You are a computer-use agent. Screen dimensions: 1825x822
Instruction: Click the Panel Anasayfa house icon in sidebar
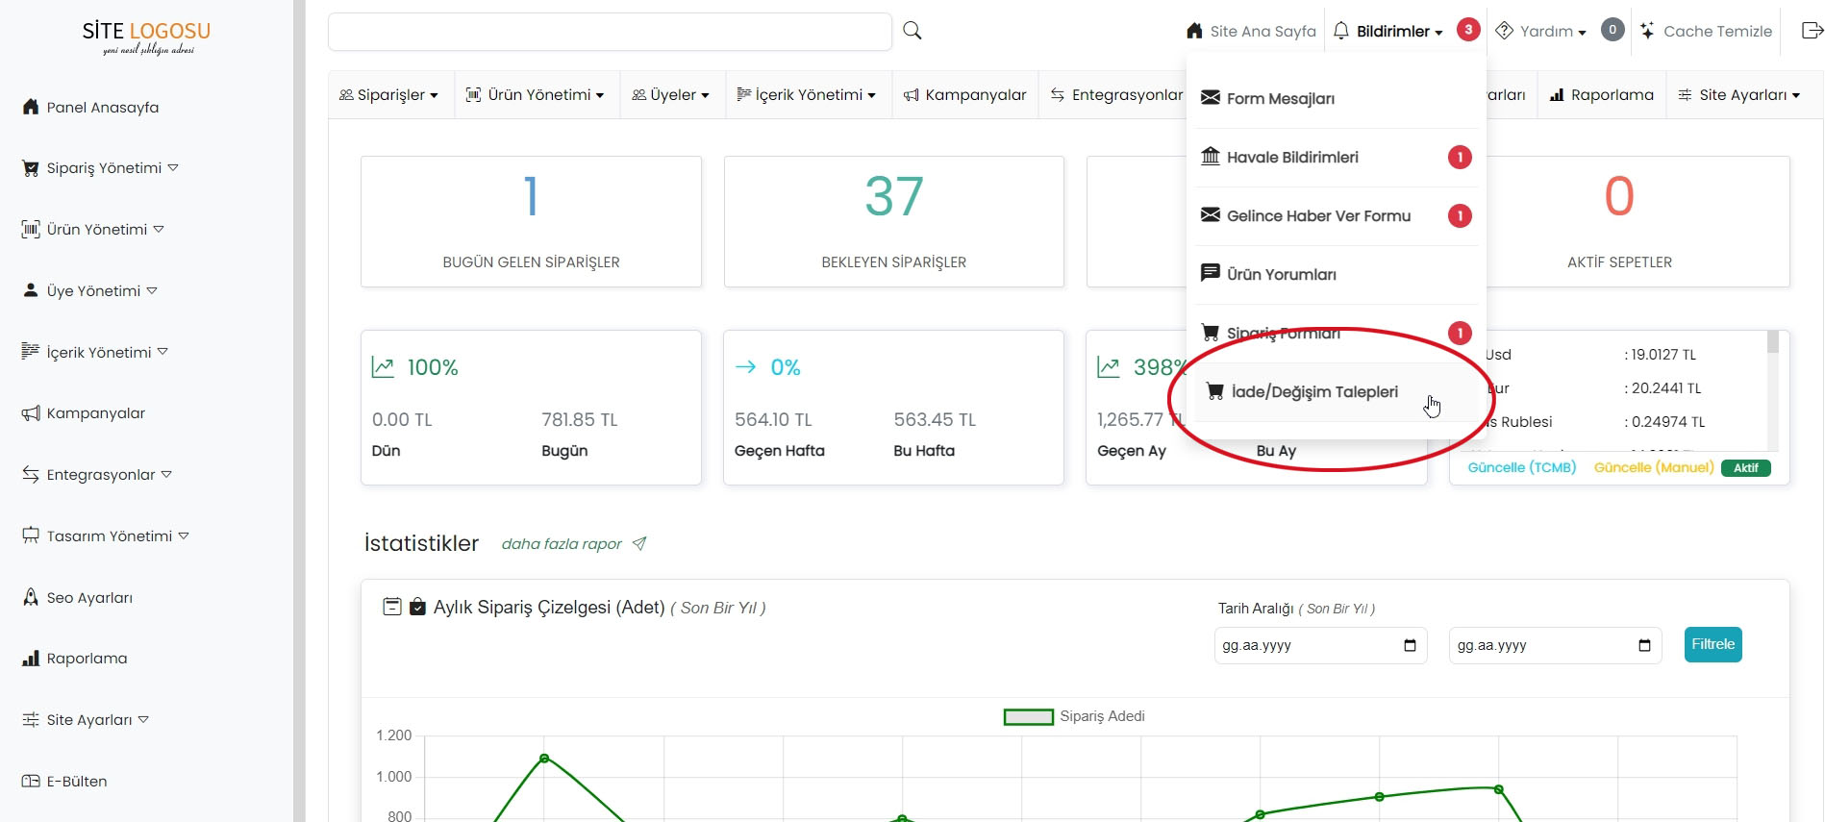(31, 107)
